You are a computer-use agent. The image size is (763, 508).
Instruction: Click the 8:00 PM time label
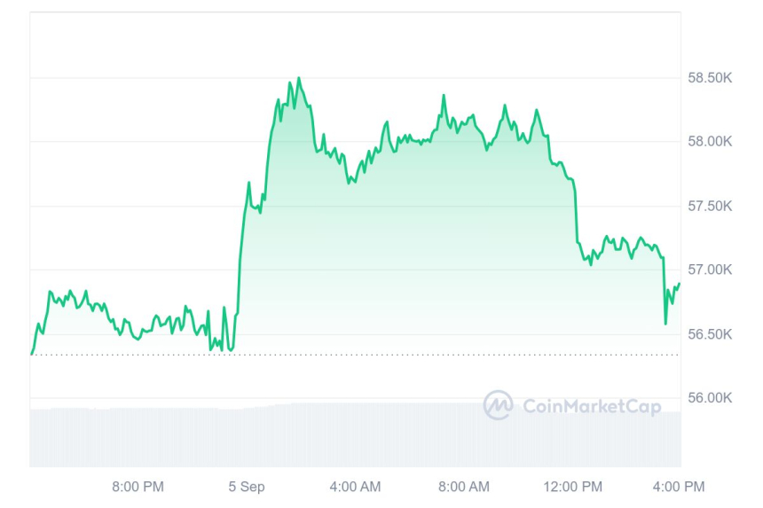(x=138, y=487)
